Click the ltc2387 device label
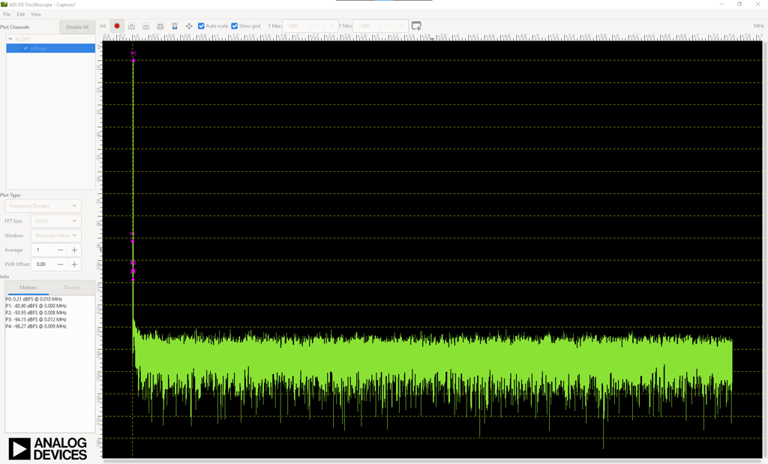This screenshot has width=768, height=464. pos(22,39)
